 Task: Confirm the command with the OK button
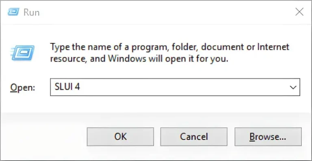coord(120,137)
